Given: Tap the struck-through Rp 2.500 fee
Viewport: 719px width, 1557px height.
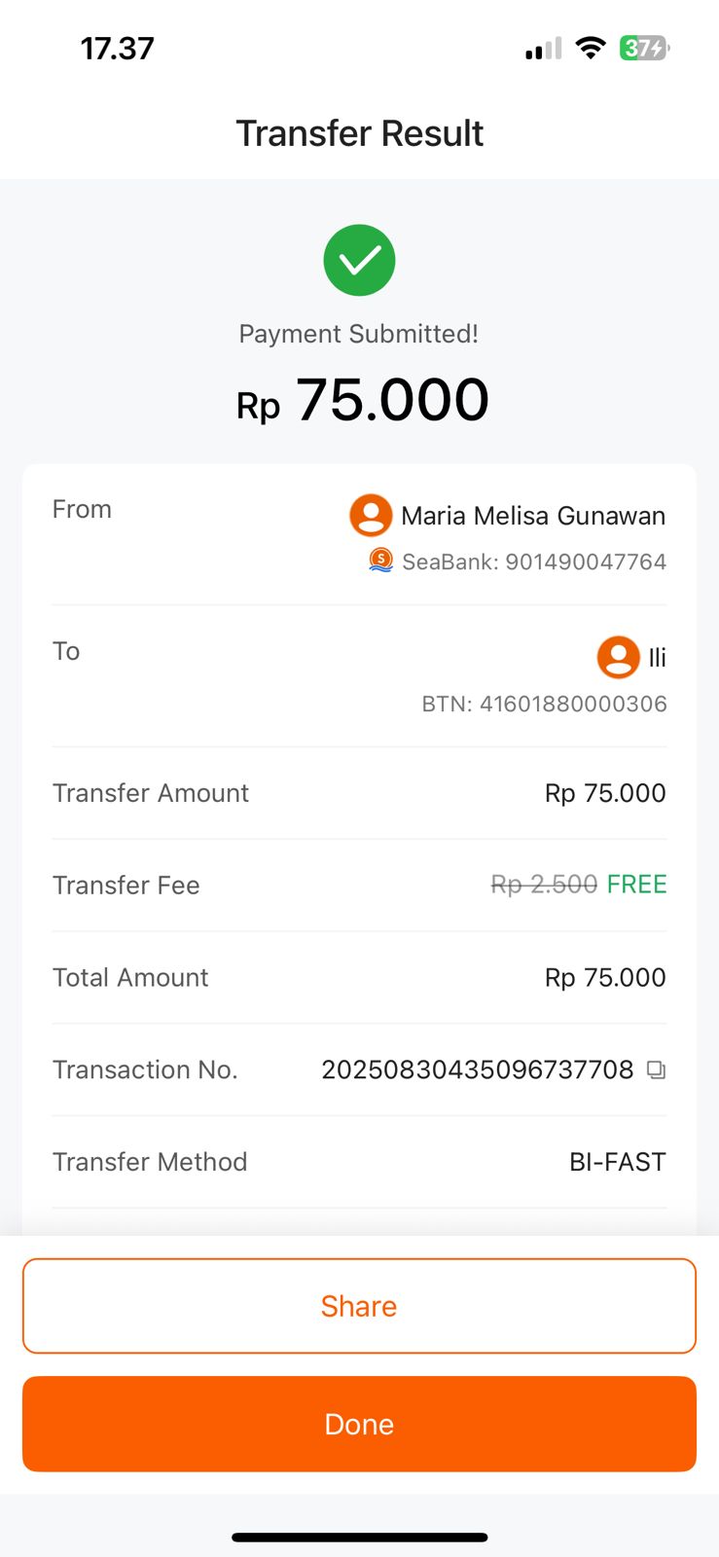Looking at the screenshot, I should (x=544, y=885).
